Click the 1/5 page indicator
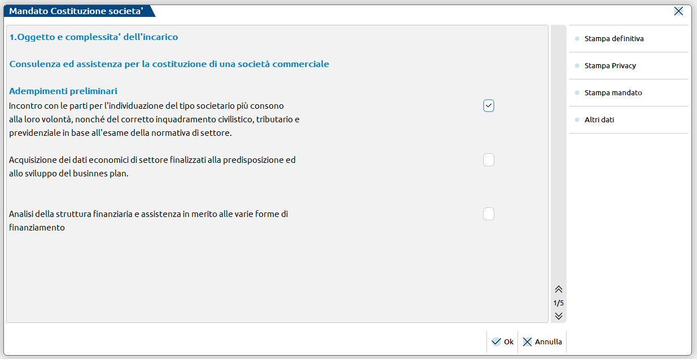Viewport: 697px width, 359px height. click(x=559, y=303)
